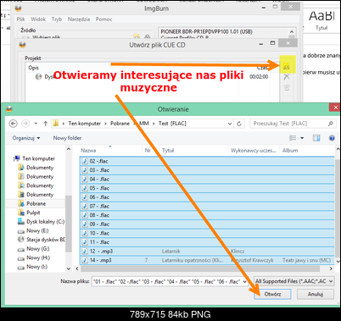
Task: Select file 11 - .flac
Action: tap(207, 242)
